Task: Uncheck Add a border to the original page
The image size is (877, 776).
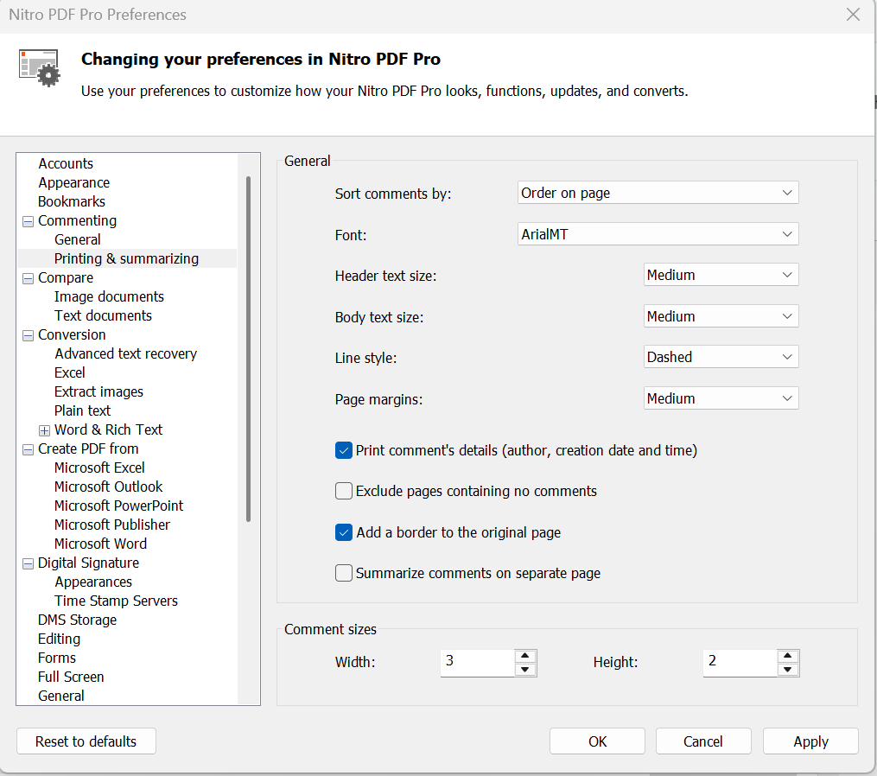Action: click(343, 532)
